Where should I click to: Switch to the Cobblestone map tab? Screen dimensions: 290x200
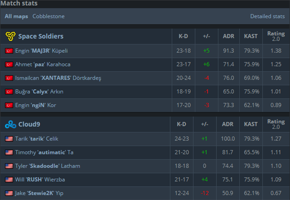pyautogui.click(x=48, y=16)
